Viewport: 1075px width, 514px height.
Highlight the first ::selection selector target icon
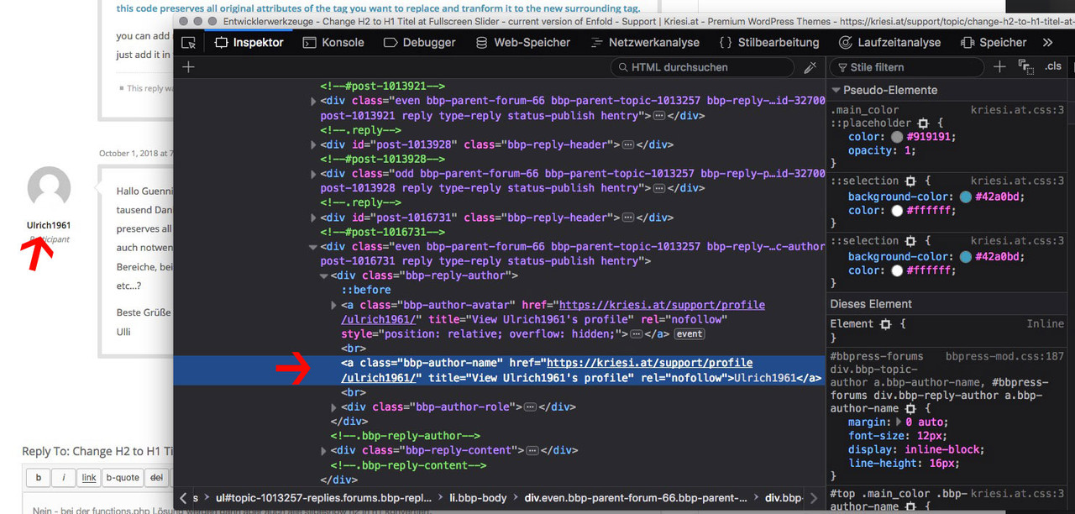[x=909, y=181]
